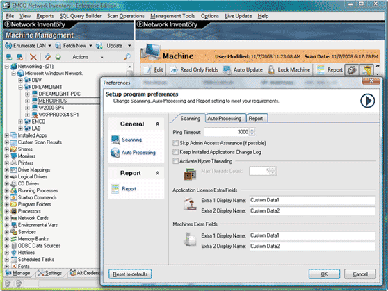Click the Hotfixes shield icon in tree

14,253
